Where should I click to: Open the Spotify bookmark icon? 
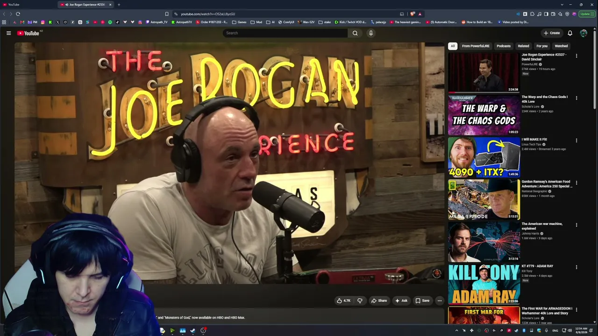pos(110,22)
